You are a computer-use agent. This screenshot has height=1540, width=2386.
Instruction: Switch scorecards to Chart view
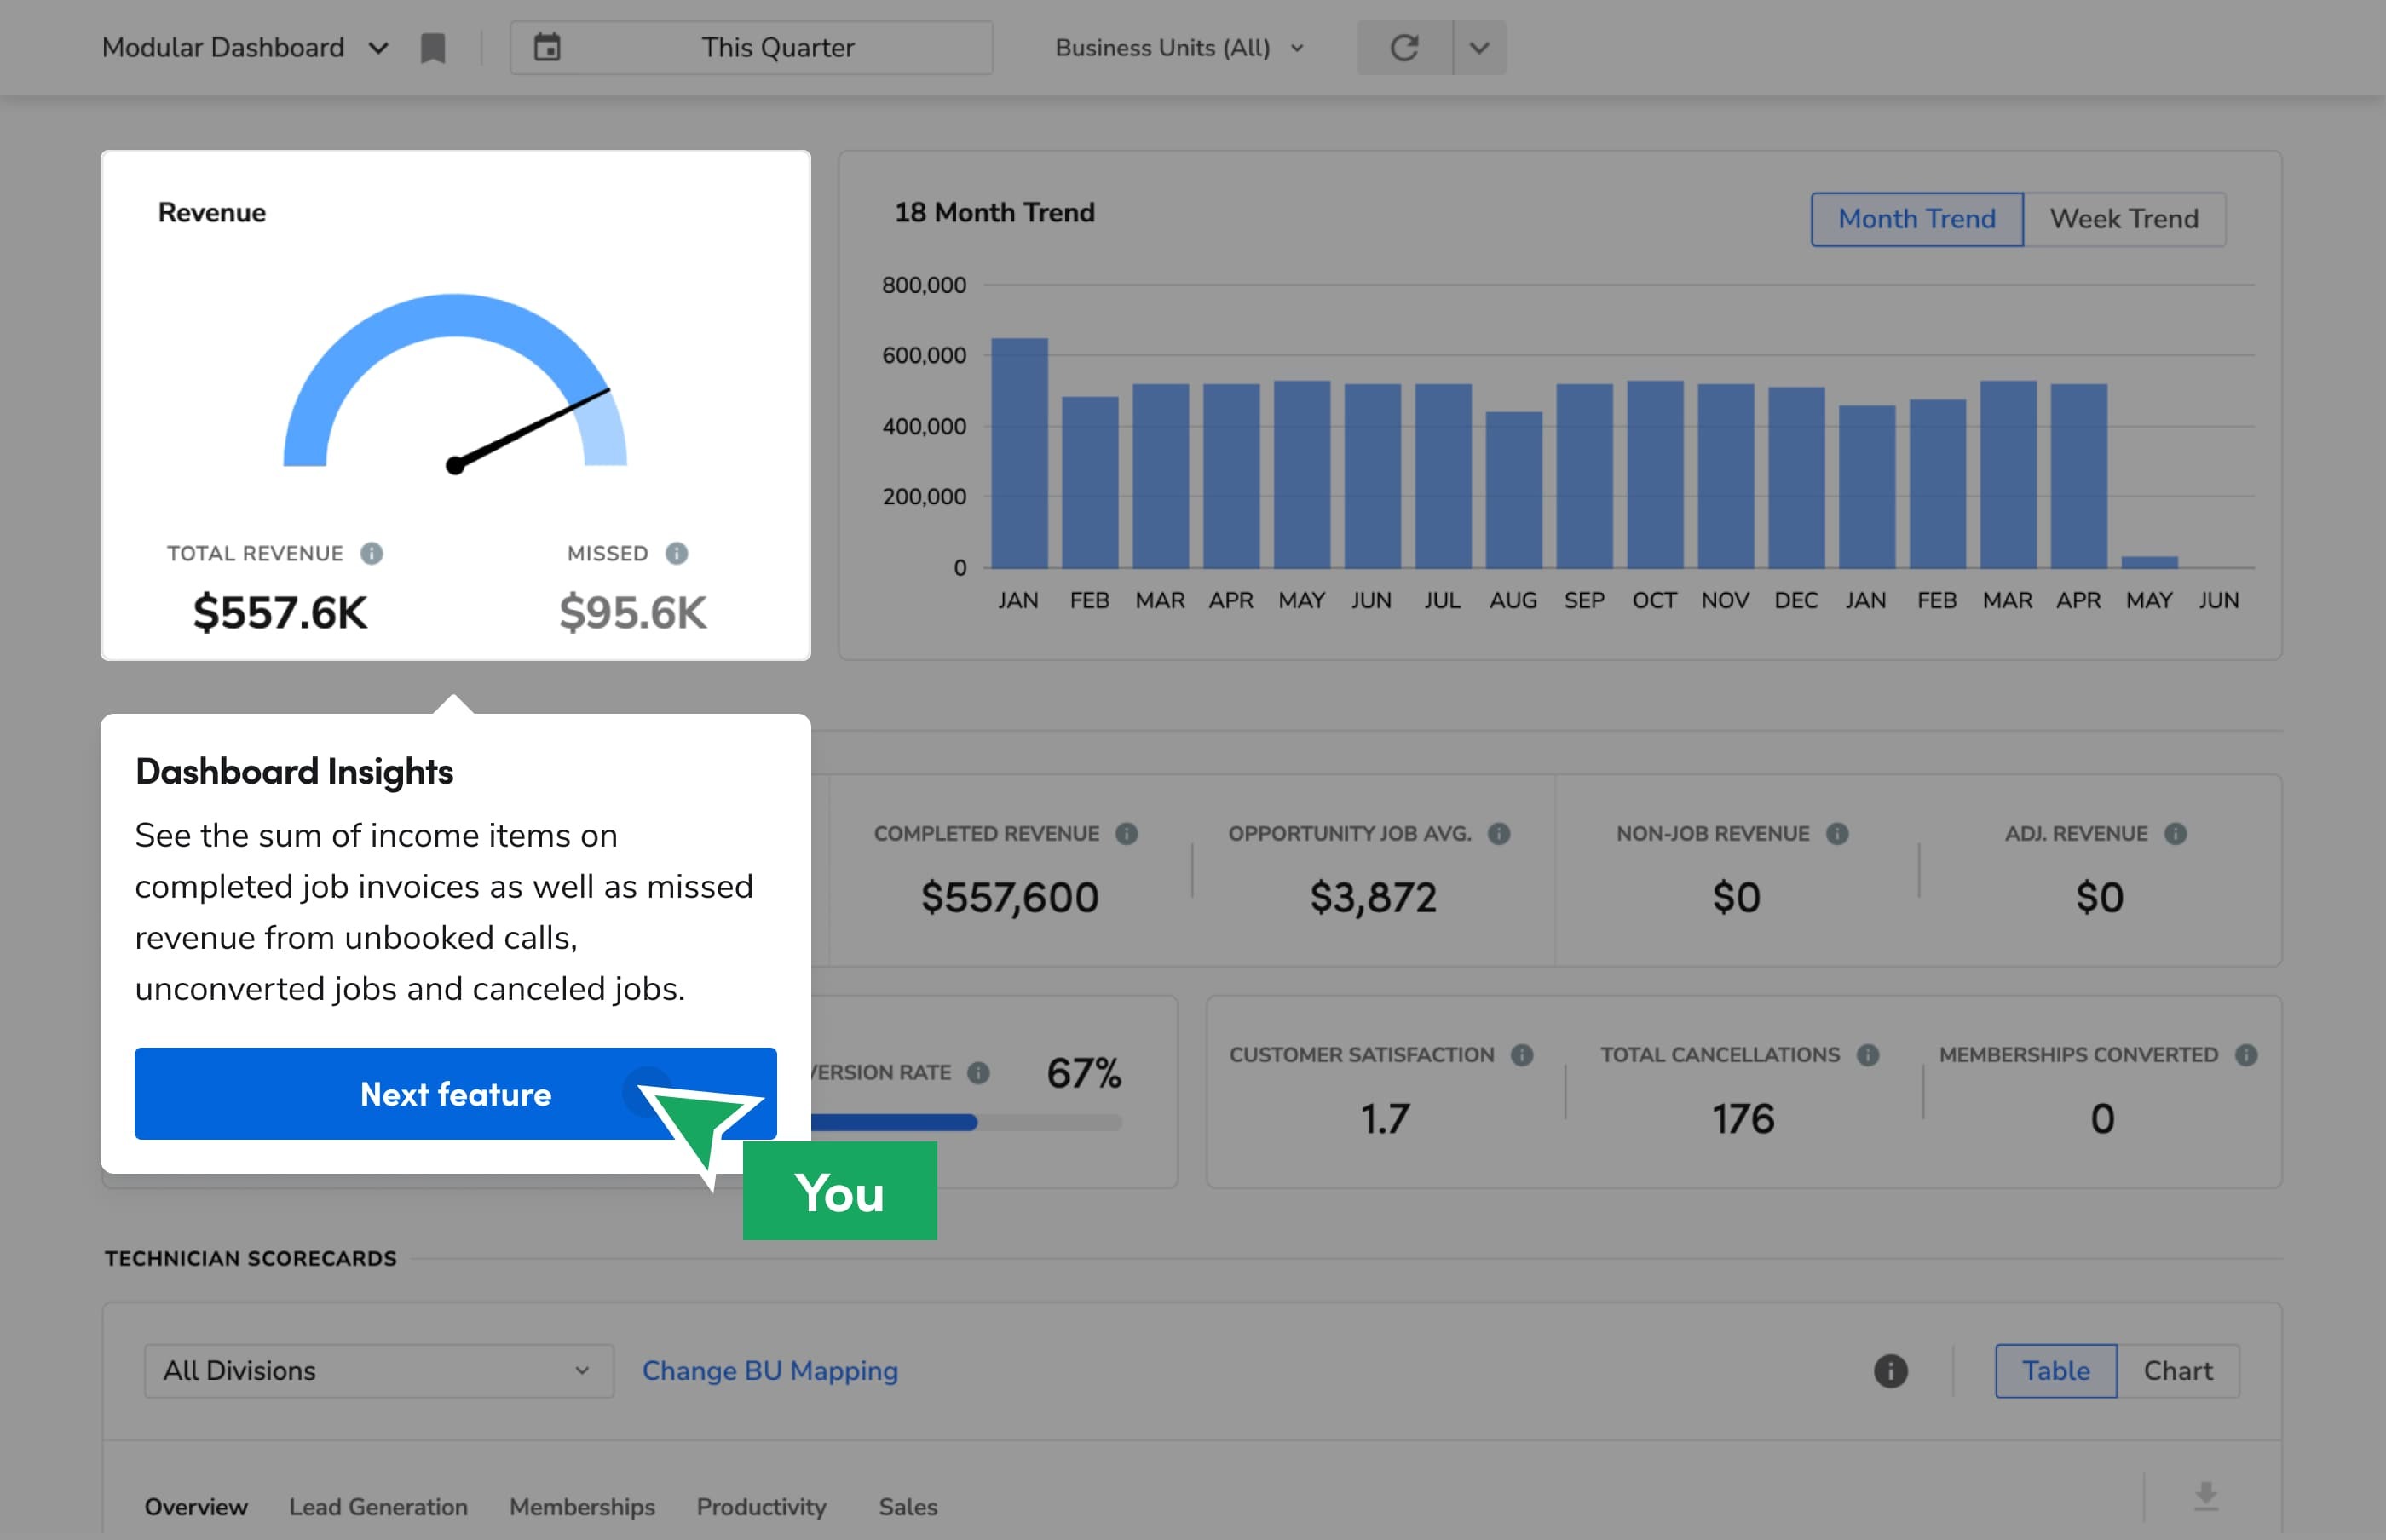click(x=2177, y=1370)
